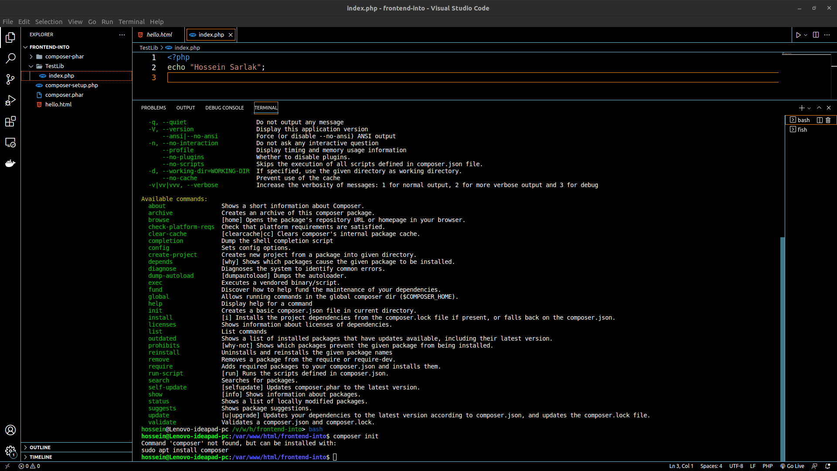Close the index.php tab
This screenshot has height=471, width=837.
coord(231,35)
